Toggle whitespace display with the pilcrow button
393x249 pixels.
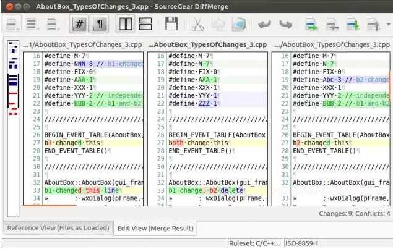(x=99, y=24)
